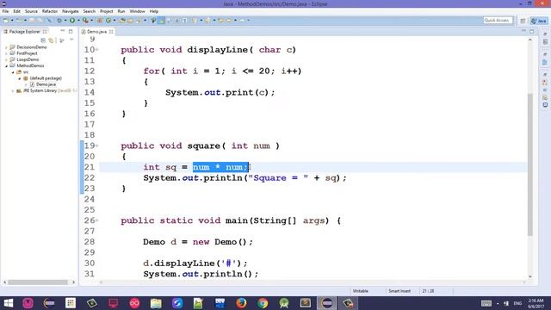The height and width of the screenshot is (310, 551).
Task: Open the Navigate menu
Action: [71, 11]
